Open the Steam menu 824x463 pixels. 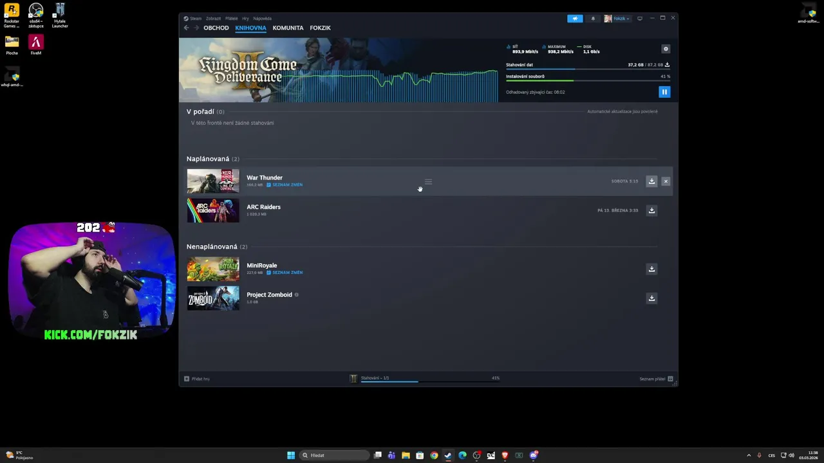192,19
